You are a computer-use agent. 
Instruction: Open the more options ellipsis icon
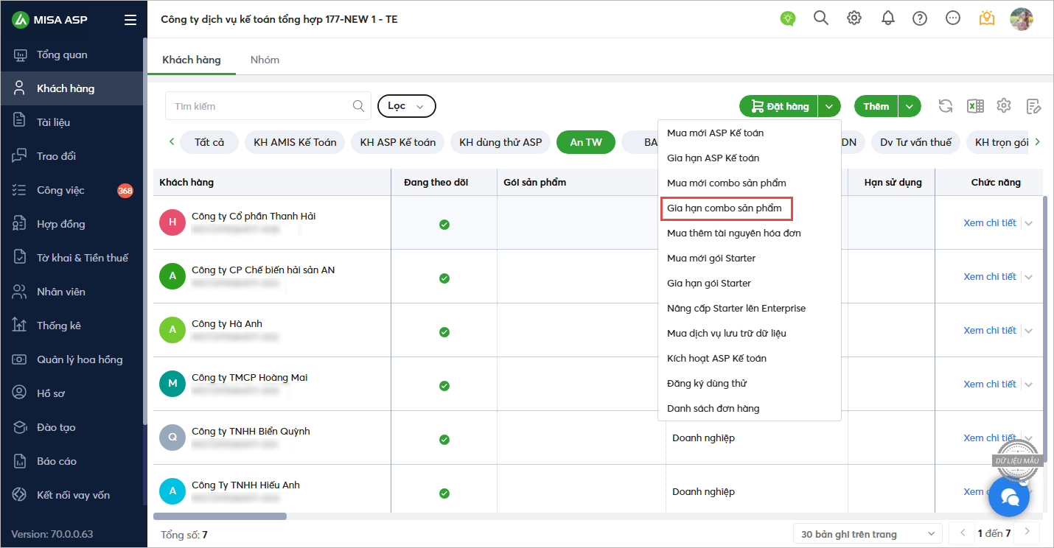click(x=953, y=18)
